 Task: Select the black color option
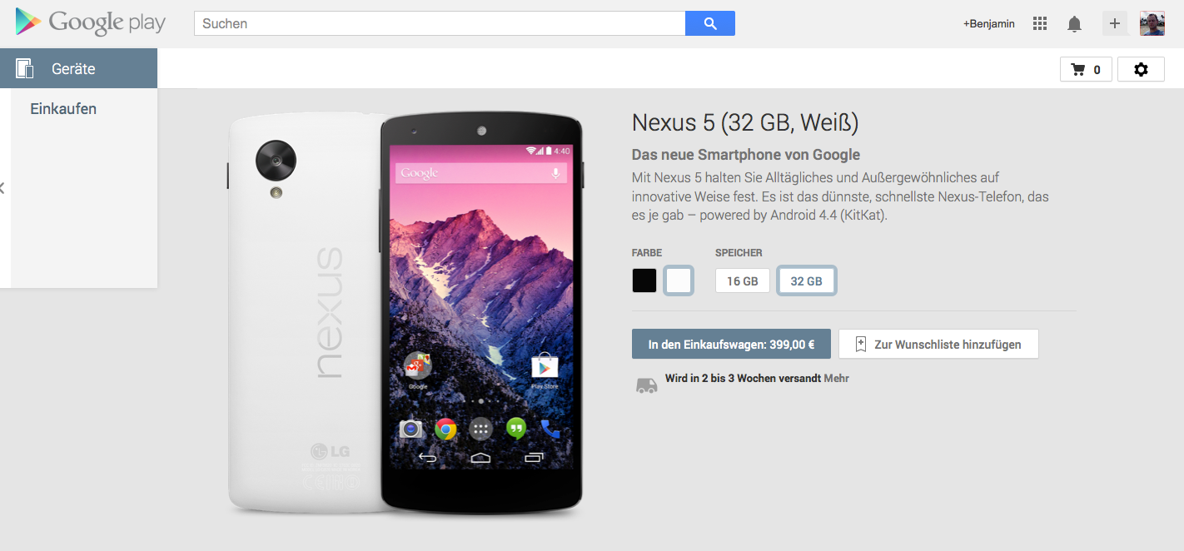644,280
